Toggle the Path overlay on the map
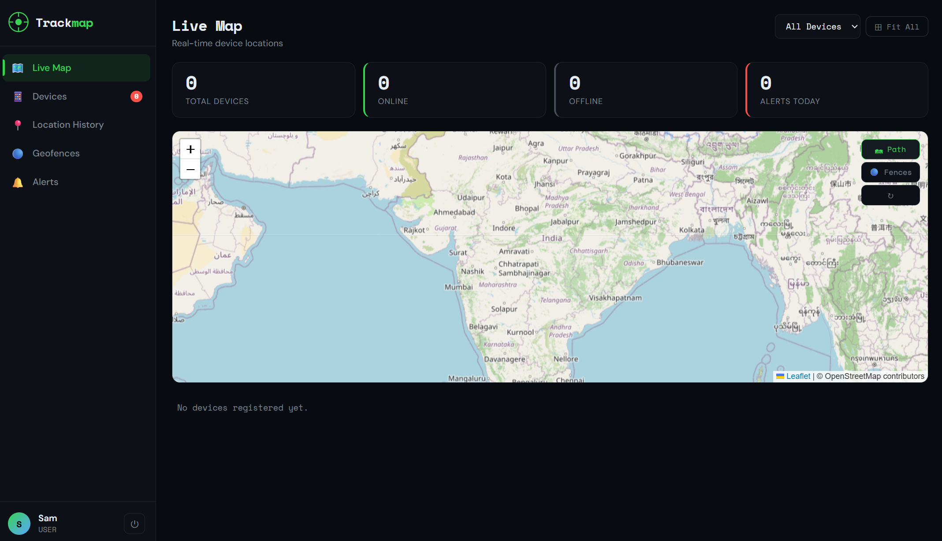This screenshot has height=541, width=942. click(890, 149)
